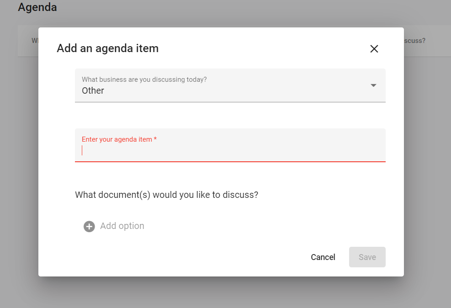451x308 pixels.
Task: Click the 'Add option' text link
Action: coord(122,226)
